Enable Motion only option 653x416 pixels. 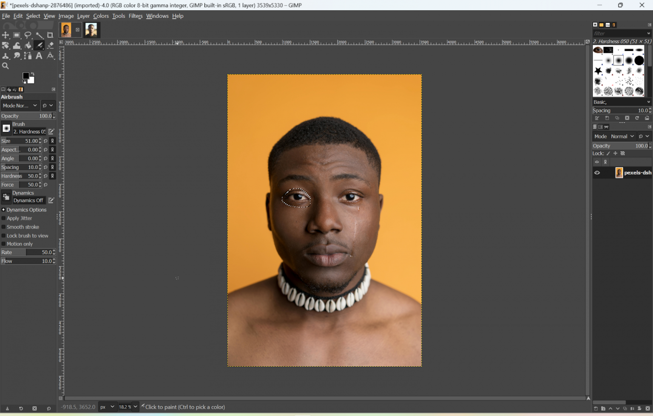tap(3, 244)
